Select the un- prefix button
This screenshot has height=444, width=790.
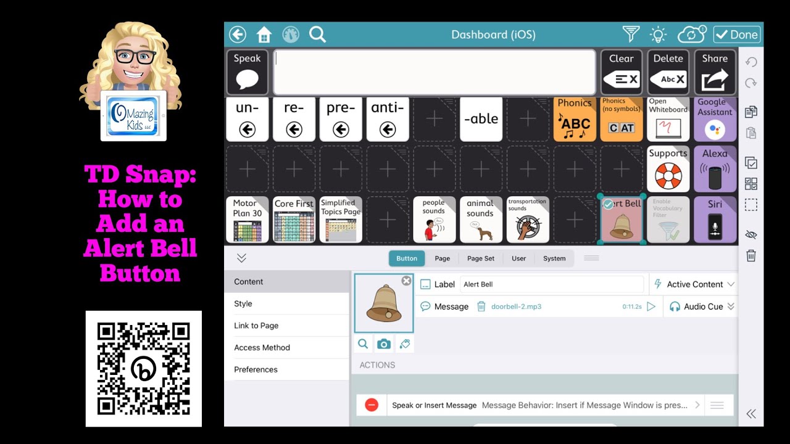click(x=247, y=120)
